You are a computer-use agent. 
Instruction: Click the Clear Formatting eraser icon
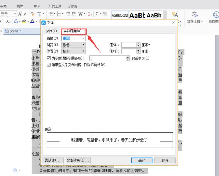32,13
